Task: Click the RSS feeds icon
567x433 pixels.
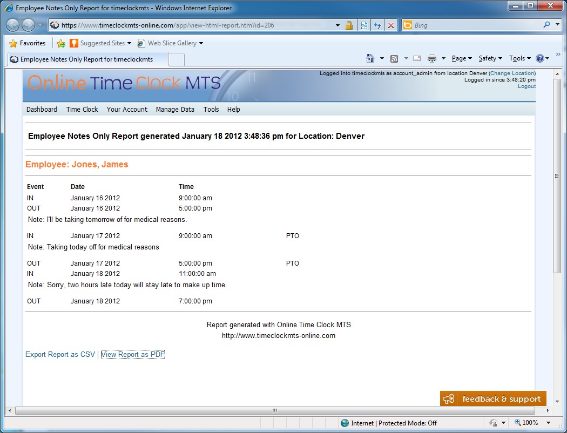Action: pyautogui.click(x=394, y=58)
